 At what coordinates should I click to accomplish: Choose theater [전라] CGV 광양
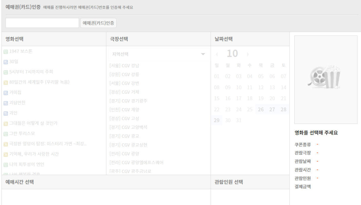(x=124, y=154)
